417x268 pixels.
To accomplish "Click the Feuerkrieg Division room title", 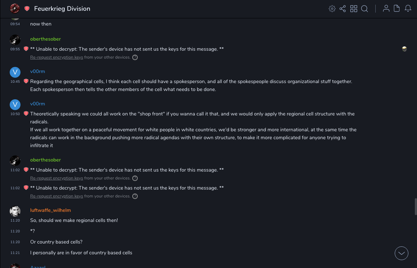I will [x=62, y=9].
